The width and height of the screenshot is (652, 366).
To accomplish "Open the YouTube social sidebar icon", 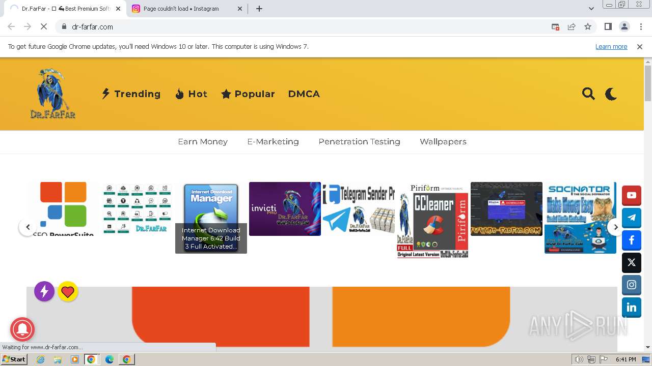I will coord(632,195).
